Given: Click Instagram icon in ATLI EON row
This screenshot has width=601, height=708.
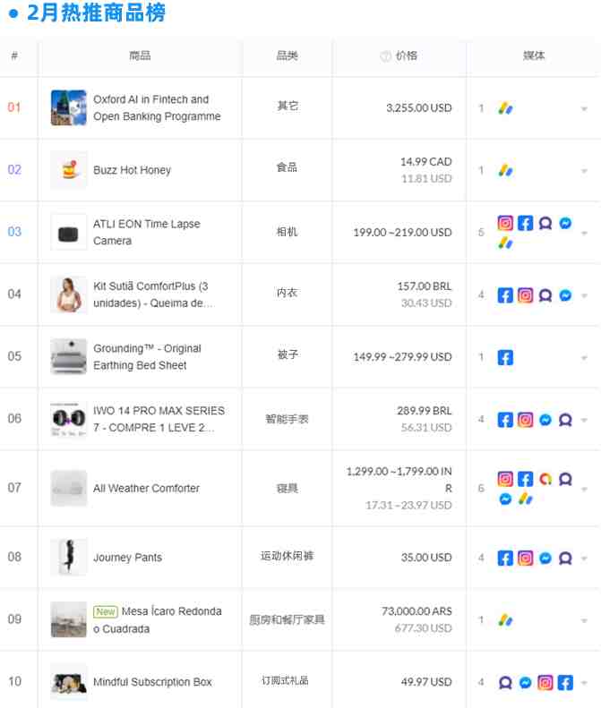Looking at the screenshot, I should (x=505, y=223).
